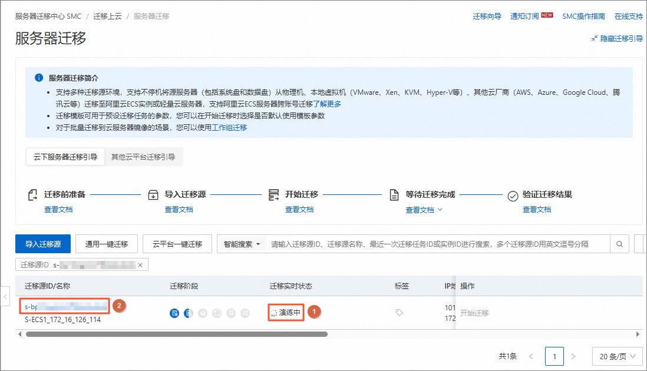Screen dimensions: 647x371
Task: Click the horizontal scrollbar left arrow
Action: tap(20, 334)
